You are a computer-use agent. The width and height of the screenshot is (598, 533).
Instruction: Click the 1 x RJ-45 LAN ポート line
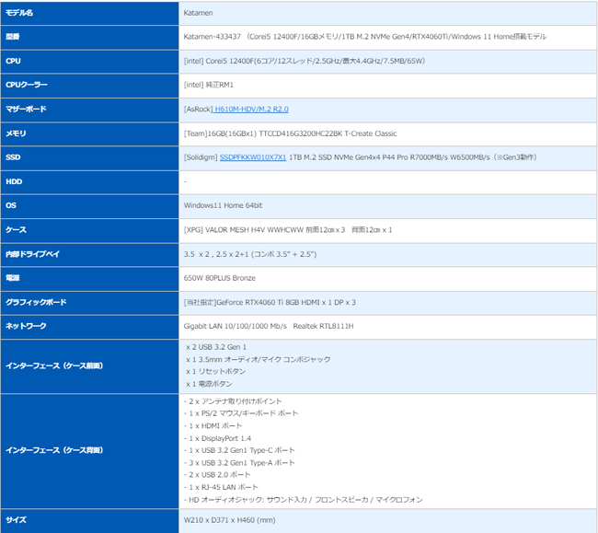221,487
